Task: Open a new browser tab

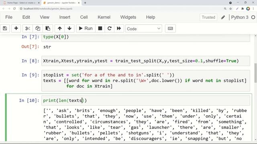Action: pos(85,3)
